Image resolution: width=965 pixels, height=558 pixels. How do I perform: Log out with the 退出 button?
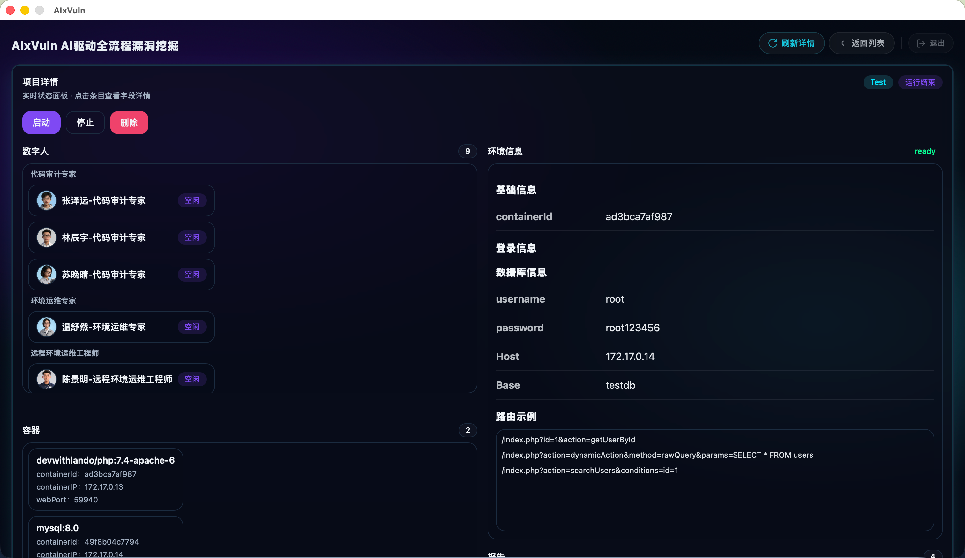click(x=931, y=43)
